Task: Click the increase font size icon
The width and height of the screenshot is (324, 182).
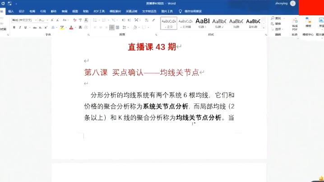Action: (52, 20)
